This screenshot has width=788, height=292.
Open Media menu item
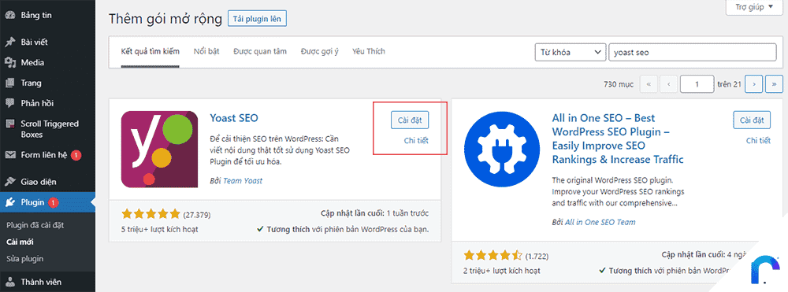(32, 63)
